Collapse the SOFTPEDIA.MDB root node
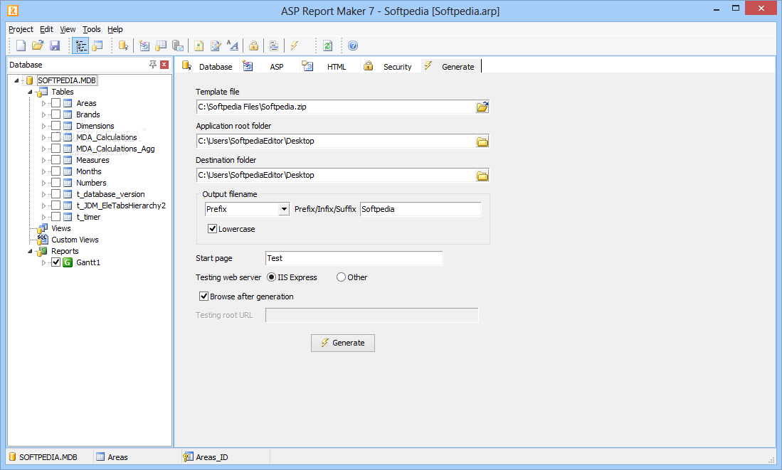The image size is (782, 470). [16, 80]
